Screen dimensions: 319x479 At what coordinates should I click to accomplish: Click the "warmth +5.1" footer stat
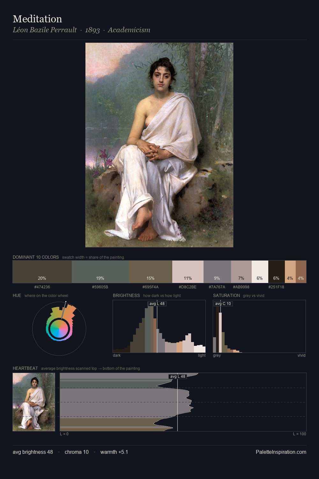pyautogui.click(x=114, y=452)
